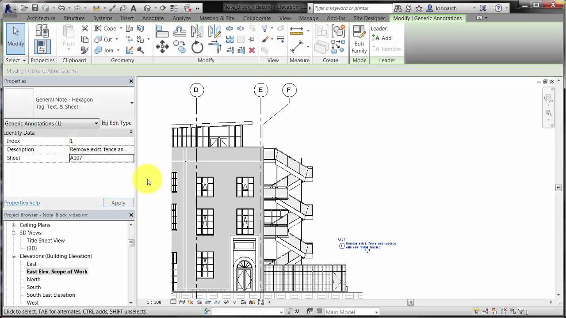Collapse the Elevations (Building Elevation) tree node
The height and width of the screenshot is (318, 566).
pyautogui.click(x=14, y=256)
